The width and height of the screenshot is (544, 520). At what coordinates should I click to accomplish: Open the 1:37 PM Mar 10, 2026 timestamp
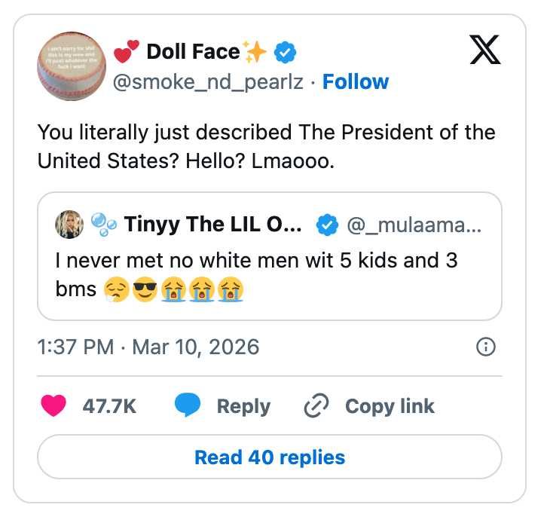pyautogui.click(x=148, y=347)
